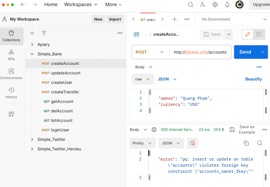The image size is (270, 187).
Task: Click the invite collaborators icon
Action: [203, 4]
